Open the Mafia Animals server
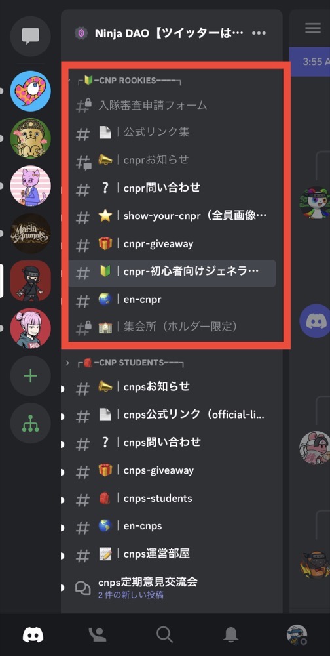 [31, 233]
